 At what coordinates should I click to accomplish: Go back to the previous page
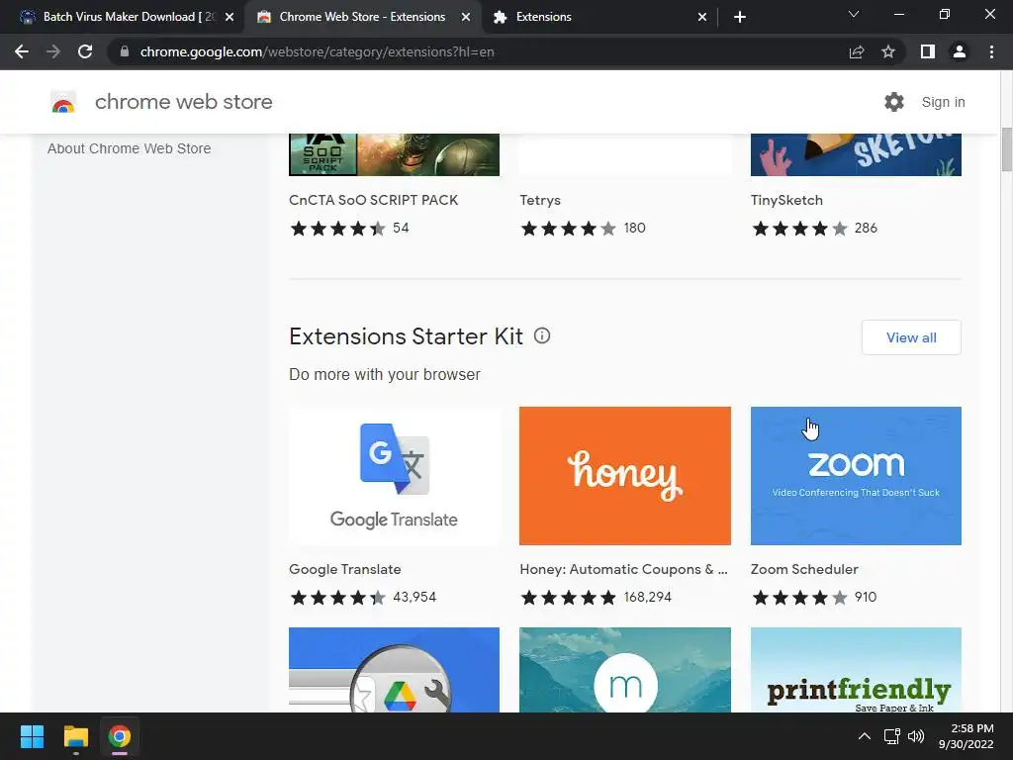[22, 51]
